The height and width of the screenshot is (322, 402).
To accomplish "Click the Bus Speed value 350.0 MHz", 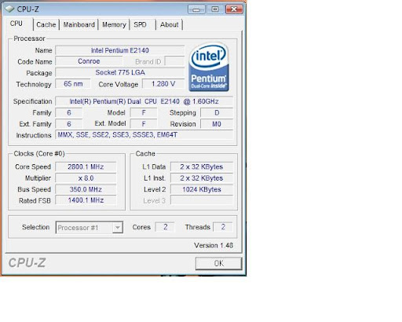I will 86,189.
